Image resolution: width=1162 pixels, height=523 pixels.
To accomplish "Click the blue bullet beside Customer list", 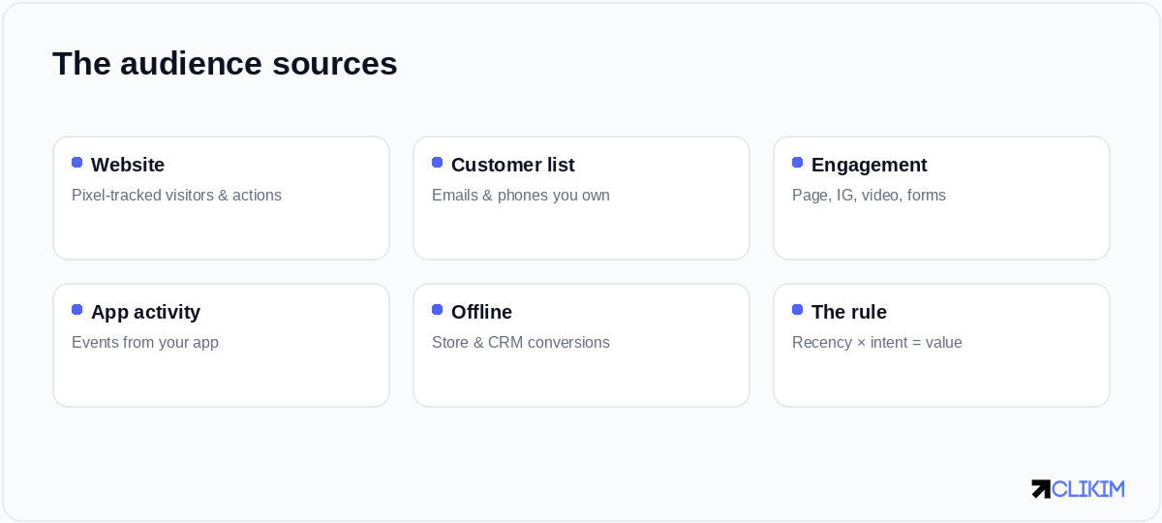I will tap(438, 163).
